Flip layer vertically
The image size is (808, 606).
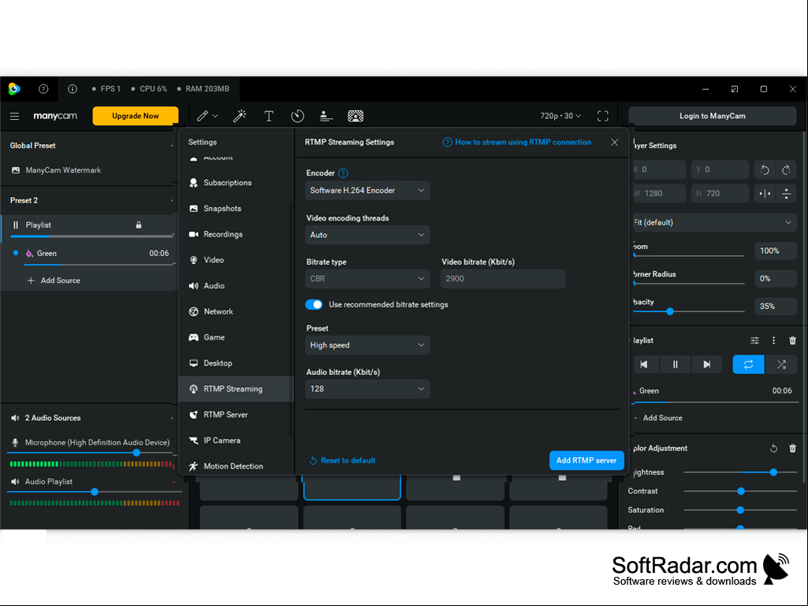point(787,194)
